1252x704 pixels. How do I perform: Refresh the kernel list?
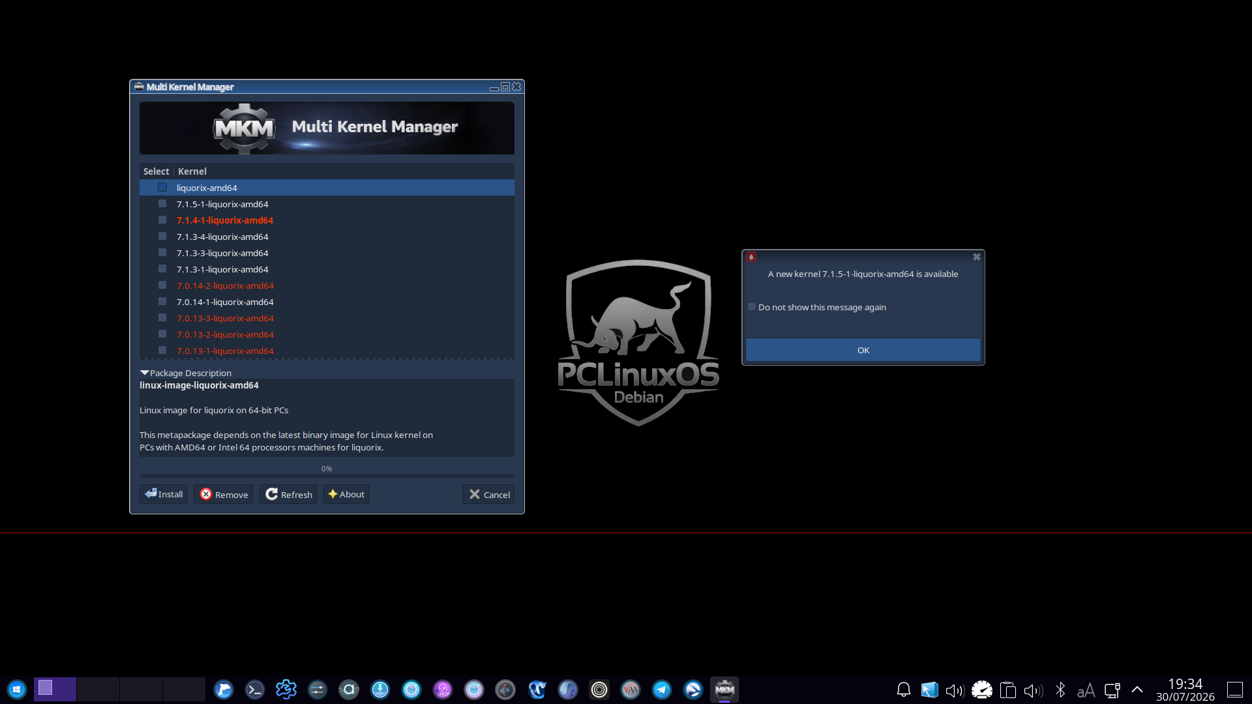coord(288,494)
